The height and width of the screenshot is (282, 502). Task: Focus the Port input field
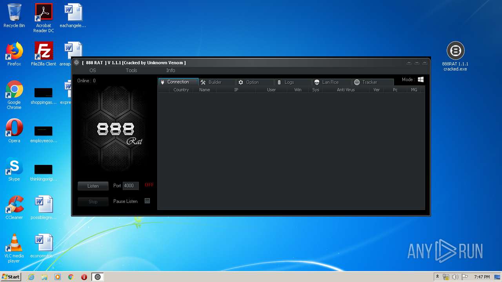(131, 186)
